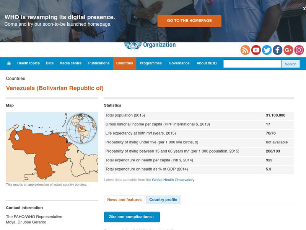Open About WHO menu item

(207, 63)
